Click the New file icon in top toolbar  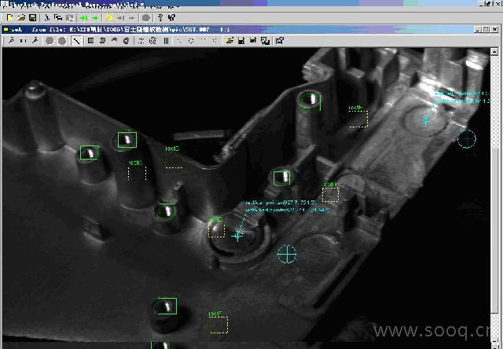click(x=10, y=17)
